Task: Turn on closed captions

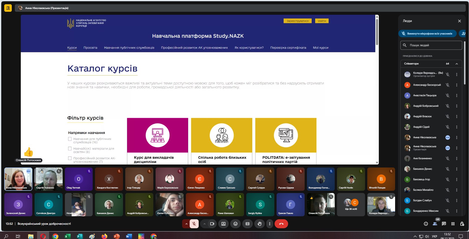Action: [247, 224]
